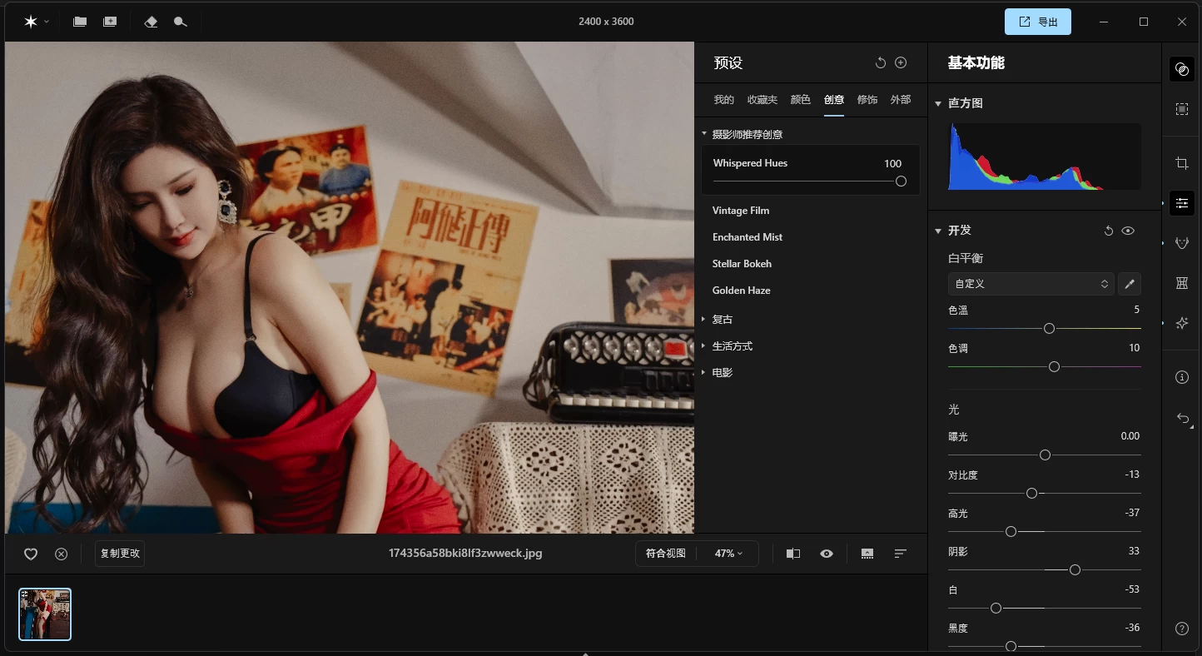Click the 导出 export button
This screenshot has width=1202, height=656.
click(x=1037, y=22)
